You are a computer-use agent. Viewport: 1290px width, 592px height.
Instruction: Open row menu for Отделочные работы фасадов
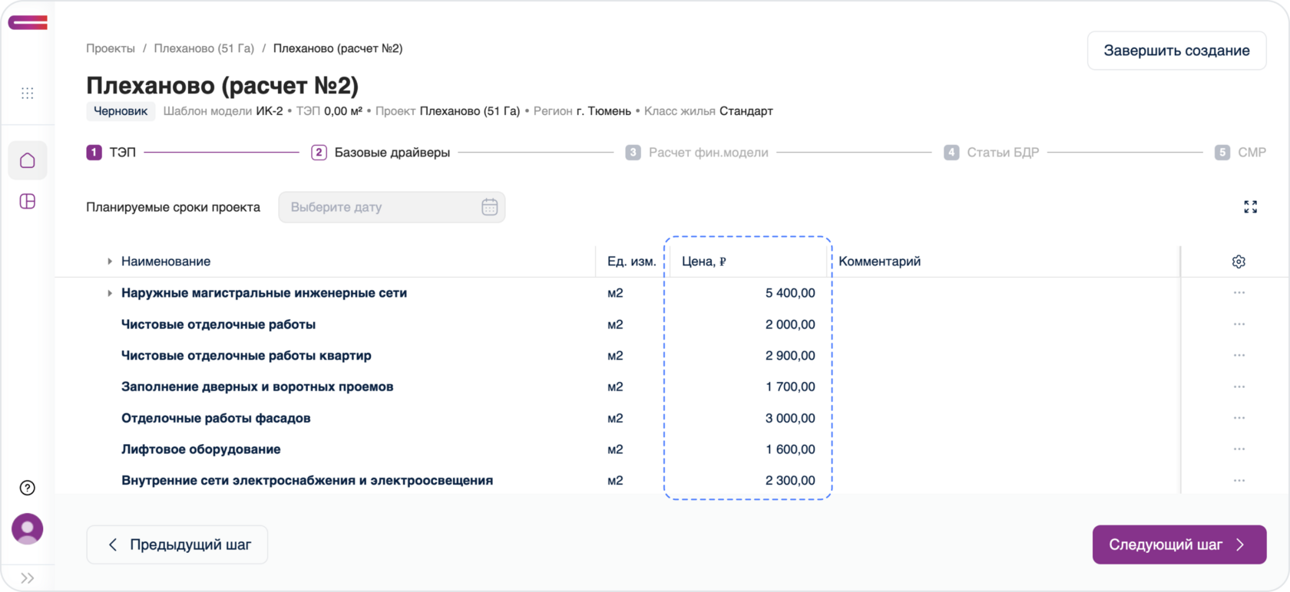(x=1239, y=418)
